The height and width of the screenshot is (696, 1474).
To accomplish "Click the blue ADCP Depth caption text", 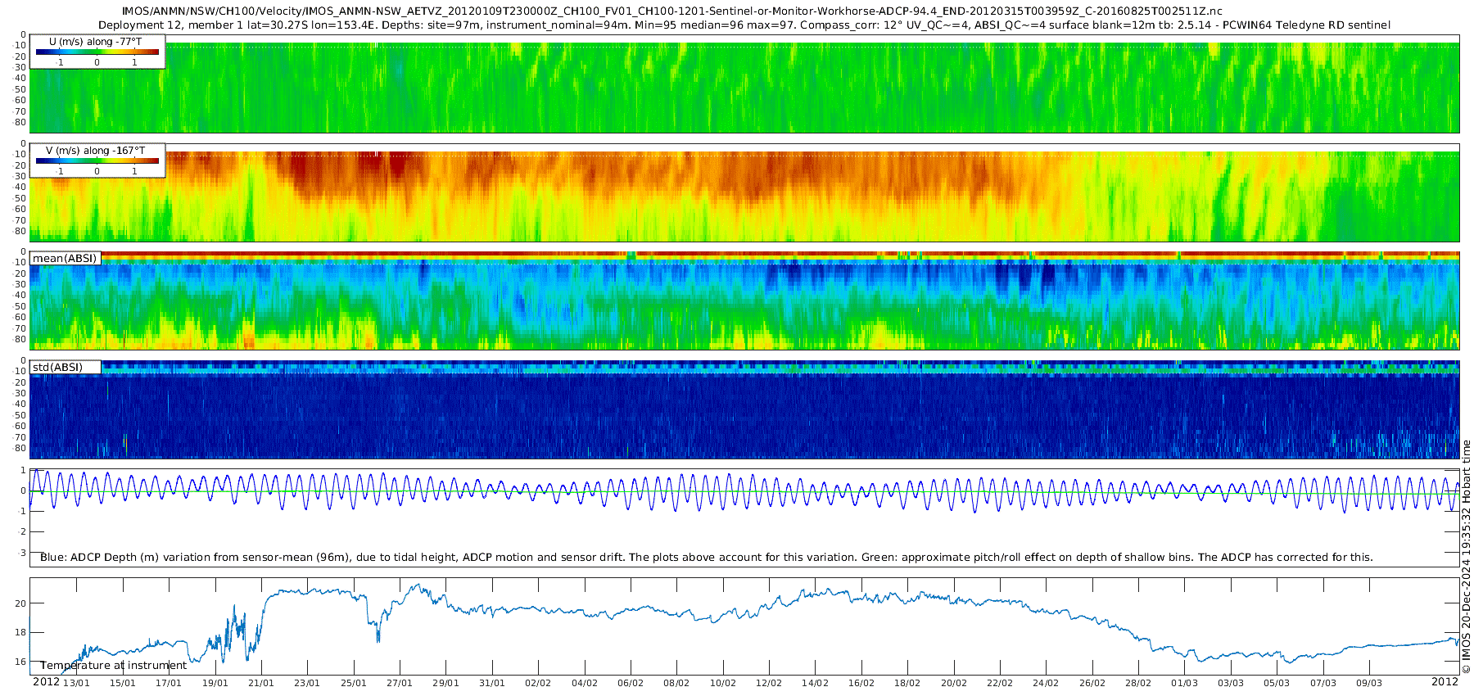I will (706, 557).
